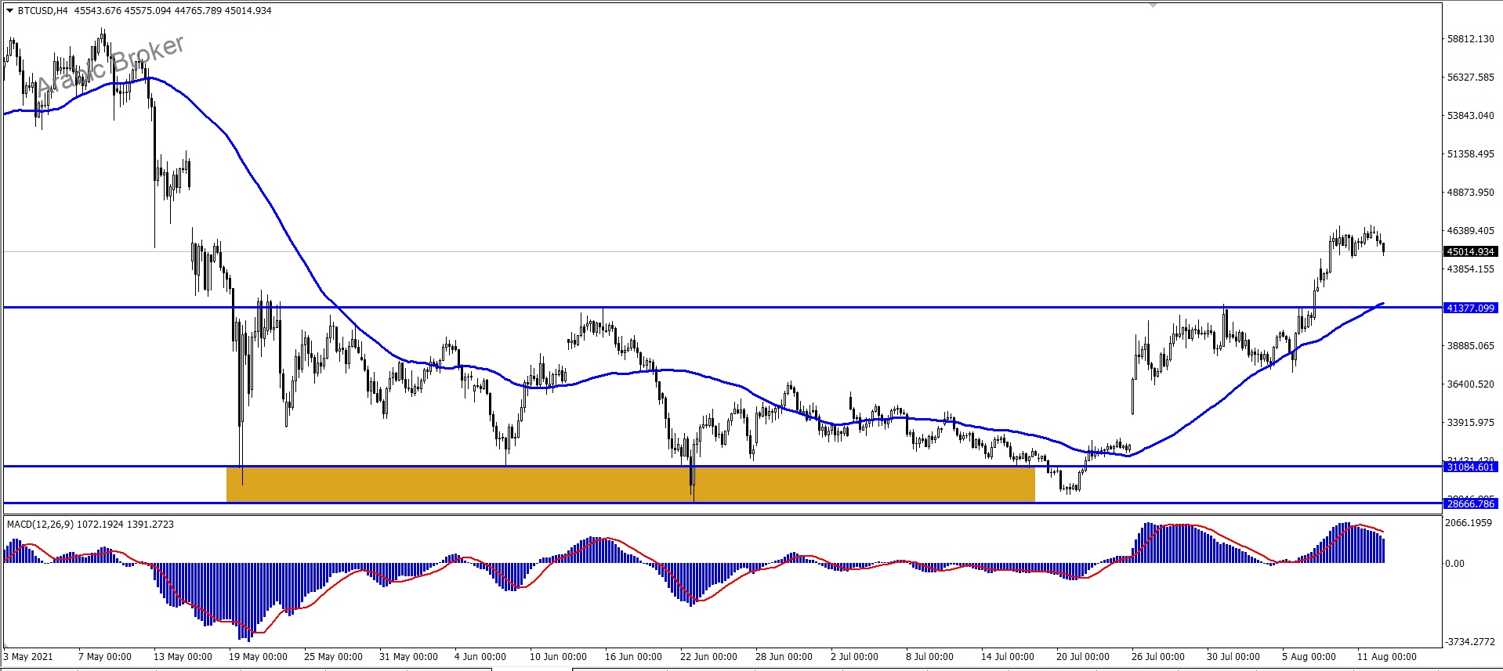The image size is (1503, 671).
Task: Click the 43854.155 price axis label
Action: (x=1470, y=269)
